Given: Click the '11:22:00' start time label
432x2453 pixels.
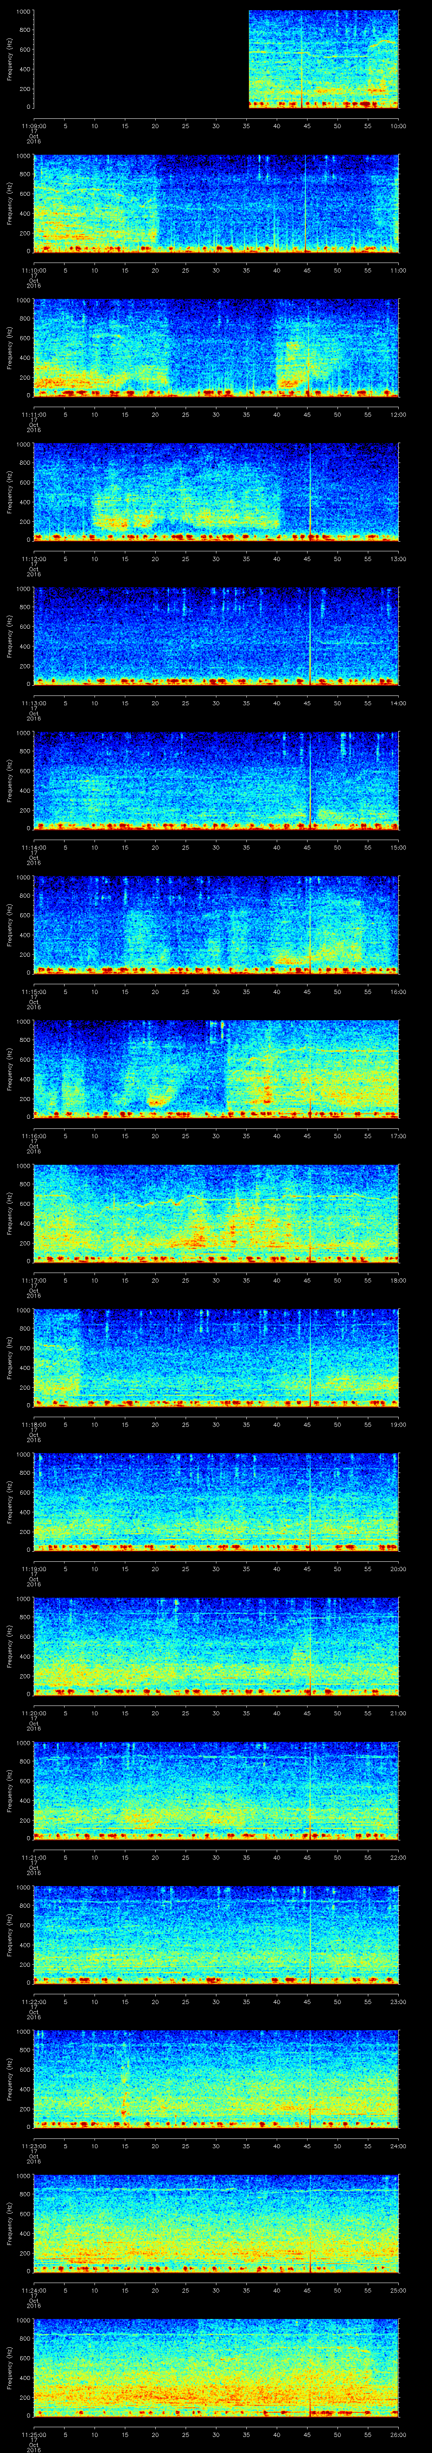Looking at the screenshot, I should [x=34, y=2001].
